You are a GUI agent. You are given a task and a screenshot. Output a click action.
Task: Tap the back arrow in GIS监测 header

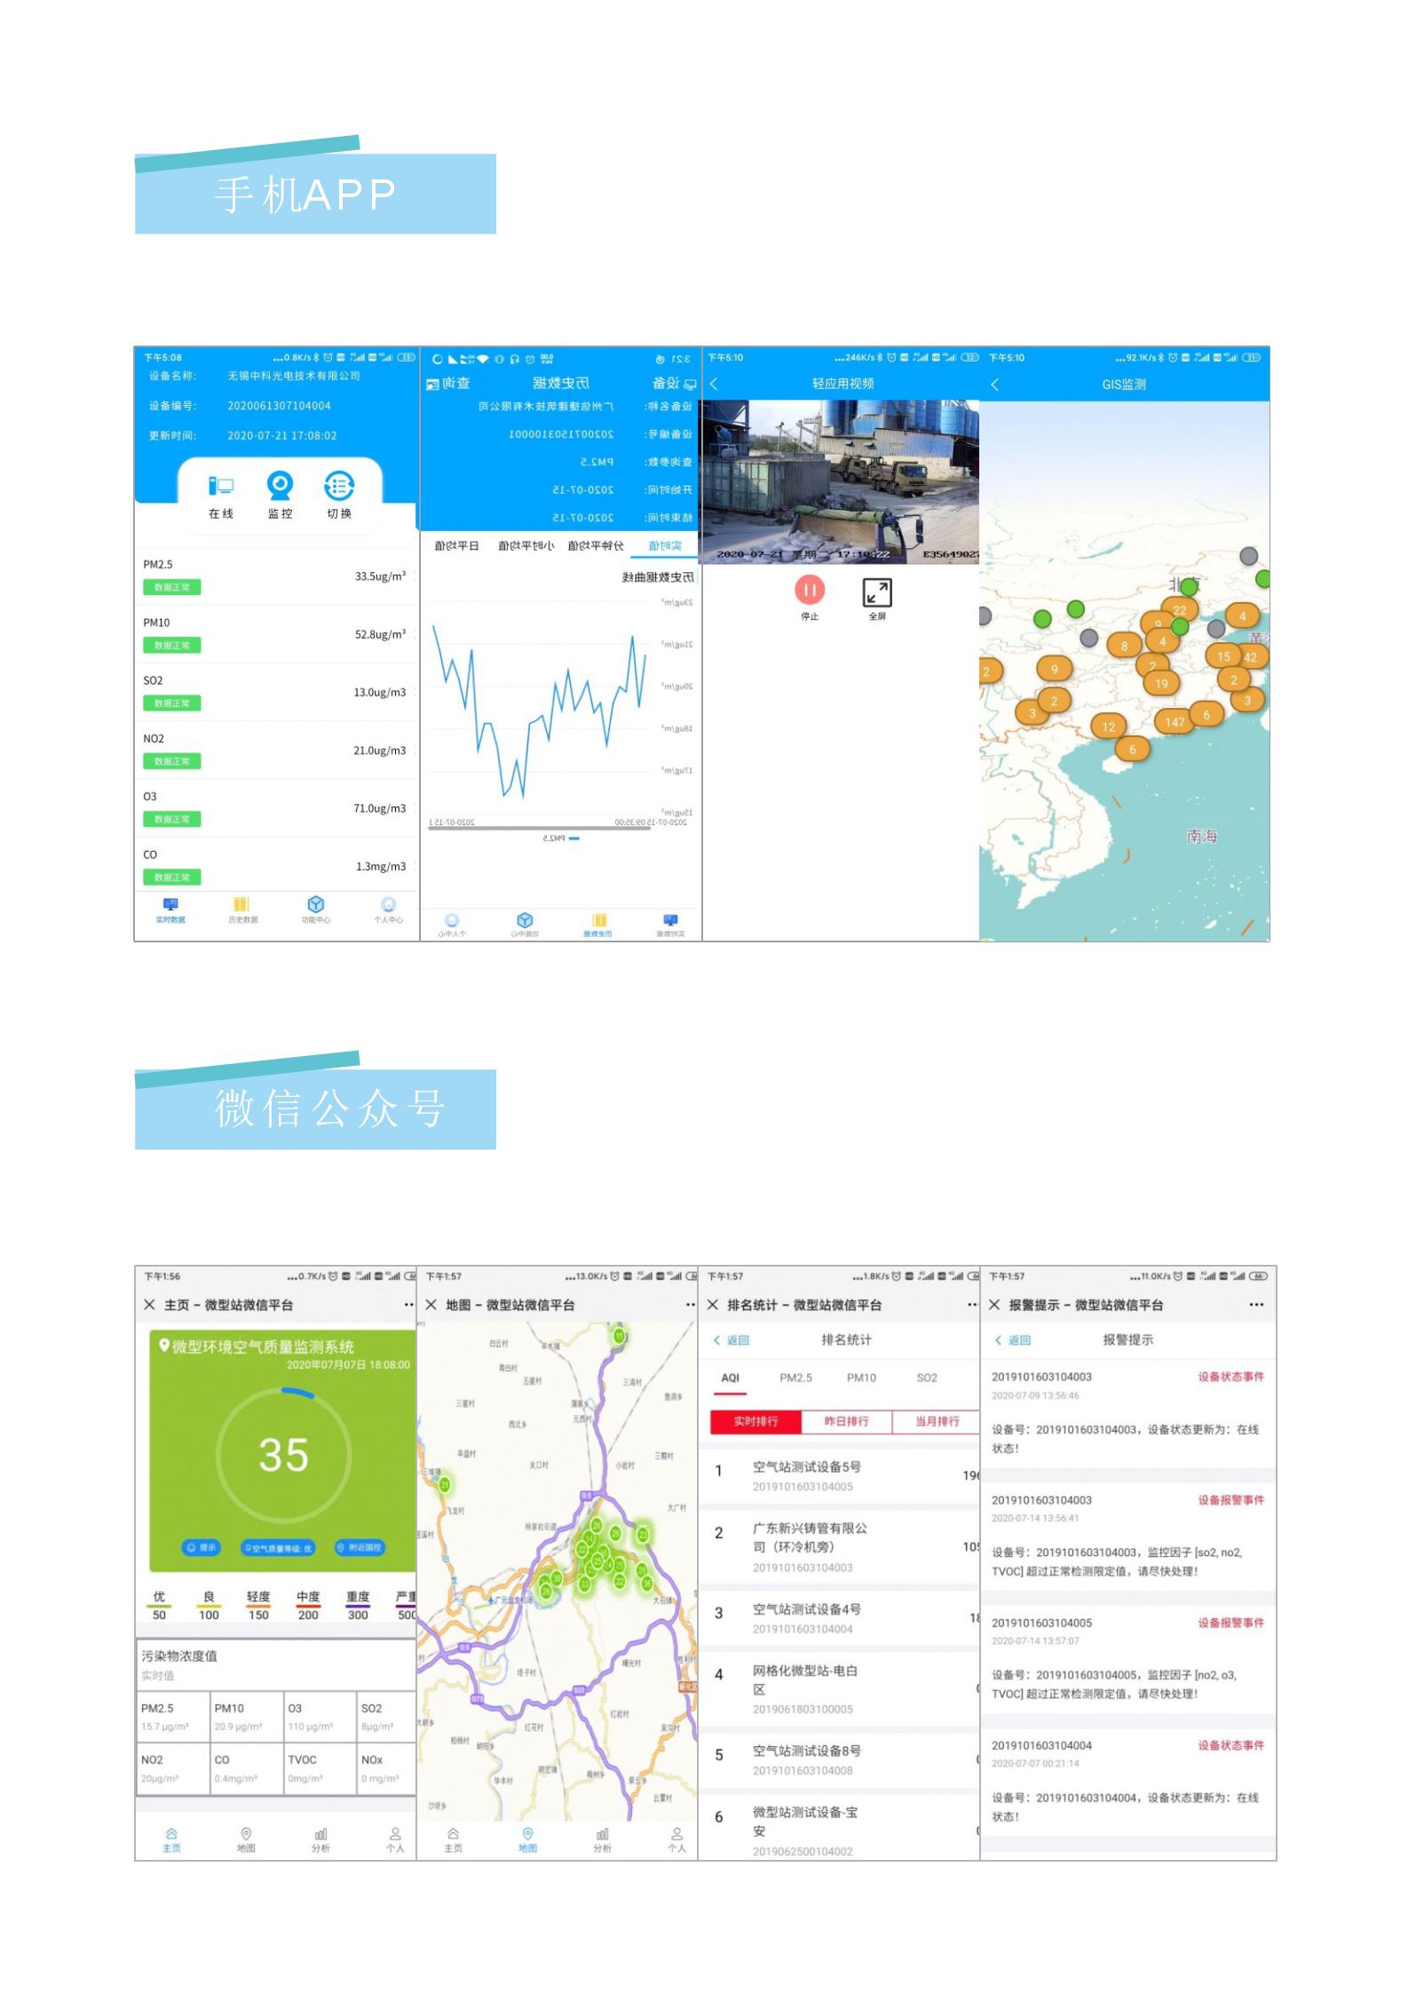click(995, 385)
